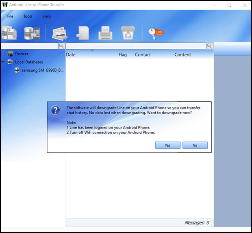Click the search icon in left panel
The image size is (252, 233).
tap(61, 46)
